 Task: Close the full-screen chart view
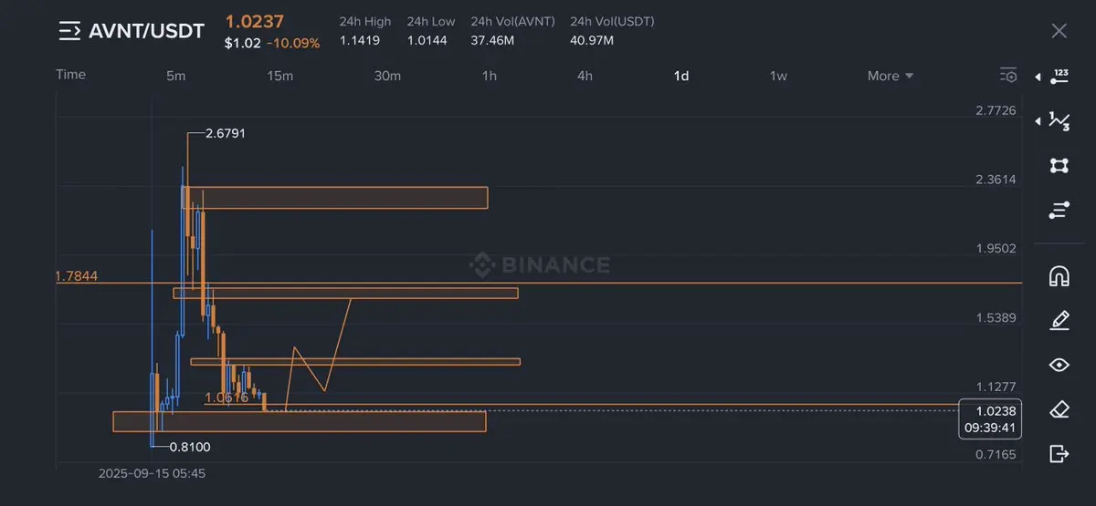pos(1059,31)
